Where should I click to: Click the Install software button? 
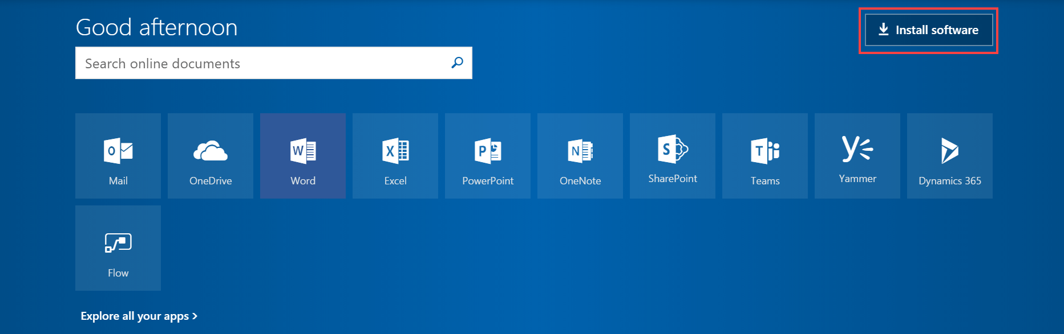tap(929, 30)
